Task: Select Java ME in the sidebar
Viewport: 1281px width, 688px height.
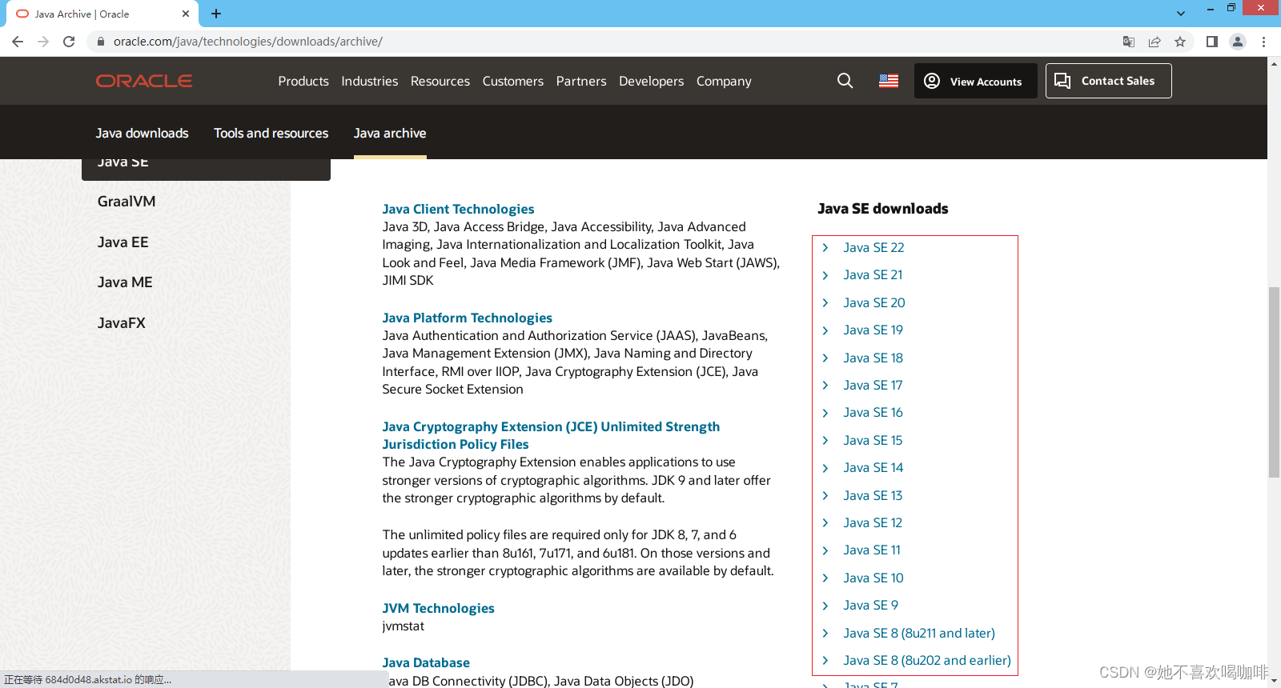Action: [125, 282]
